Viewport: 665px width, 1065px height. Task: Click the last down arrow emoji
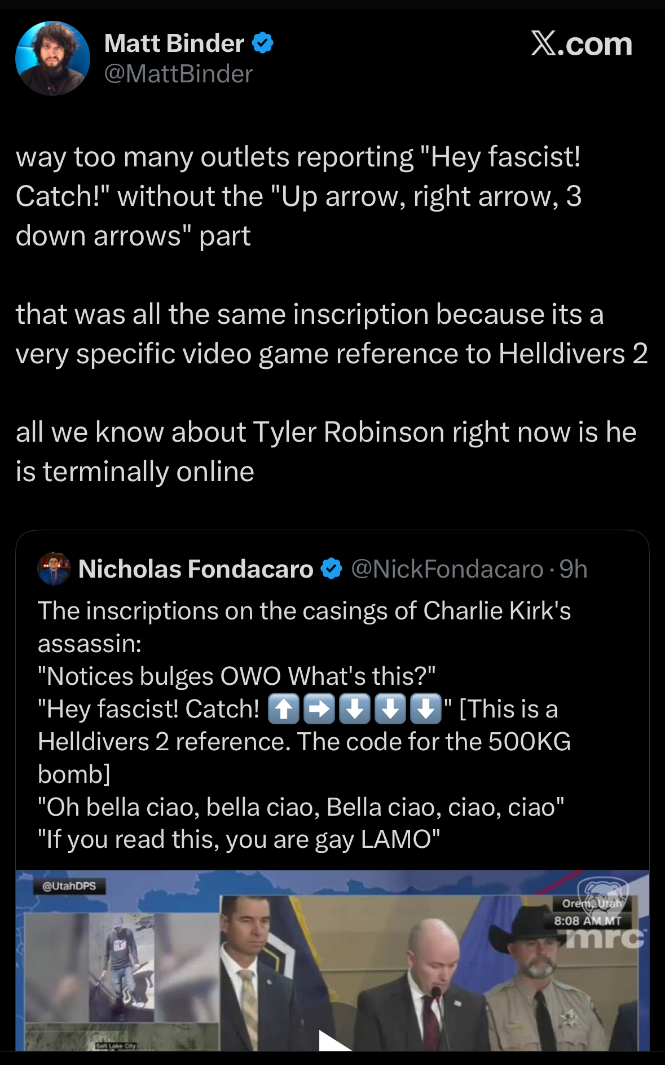coord(425,708)
